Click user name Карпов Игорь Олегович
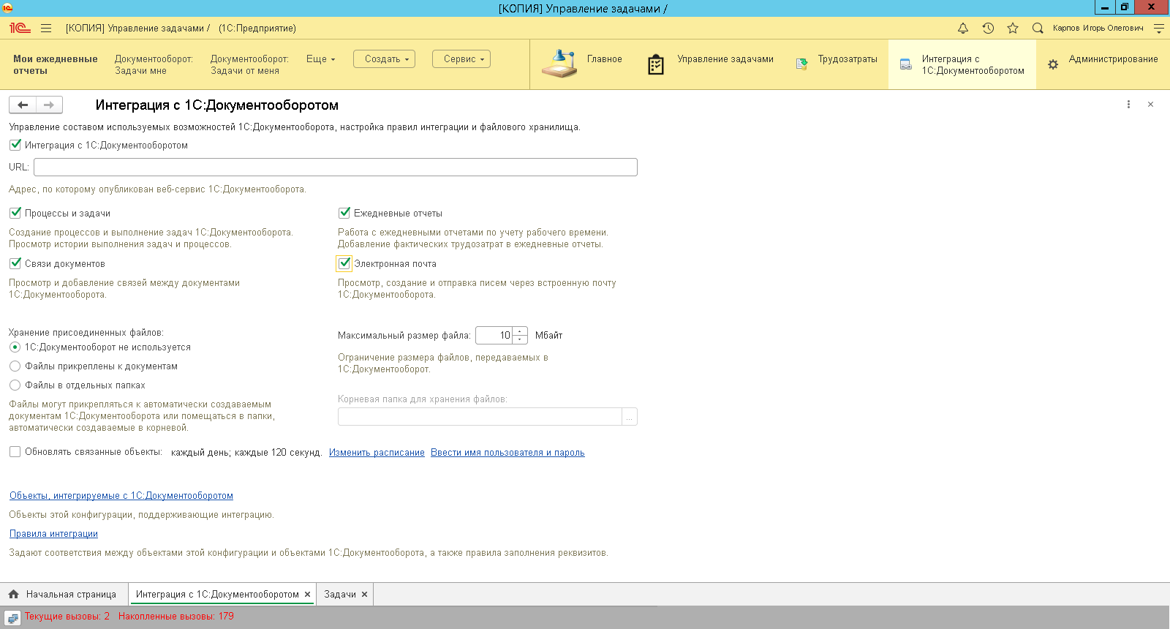 coord(1098,28)
